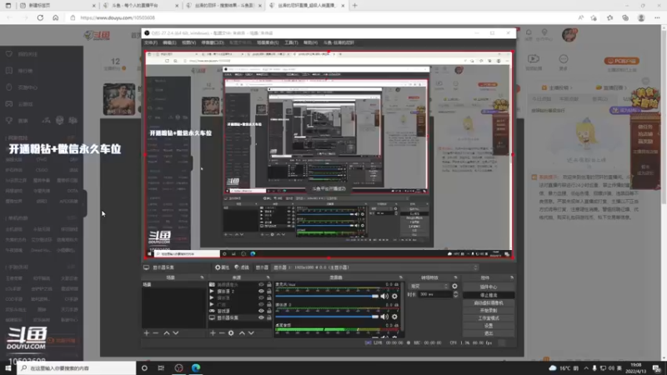This screenshot has height=375, width=667.
Task: Open the 渐变 transition type dropdown
Action: coord(429,286)
